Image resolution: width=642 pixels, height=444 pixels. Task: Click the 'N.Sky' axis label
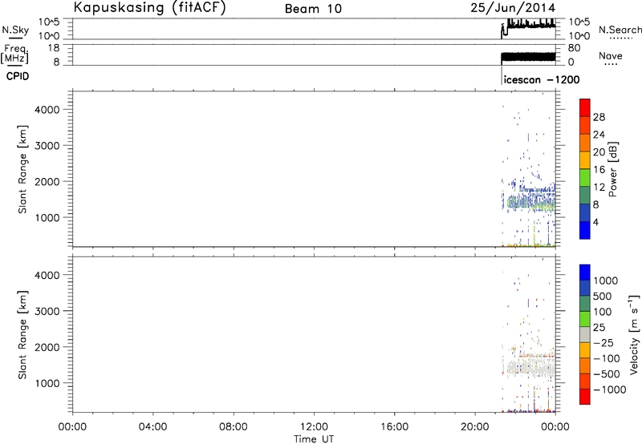tap(15, 30)
